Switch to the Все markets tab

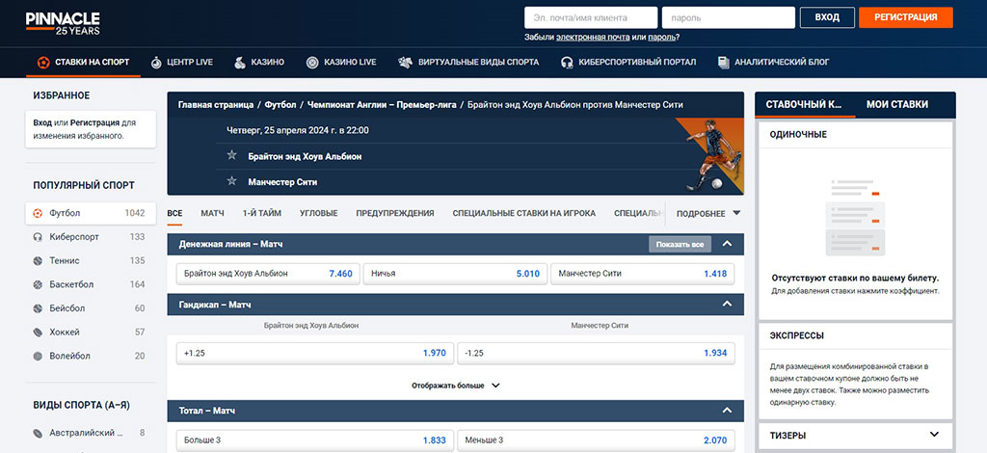(x=174, y=213)
